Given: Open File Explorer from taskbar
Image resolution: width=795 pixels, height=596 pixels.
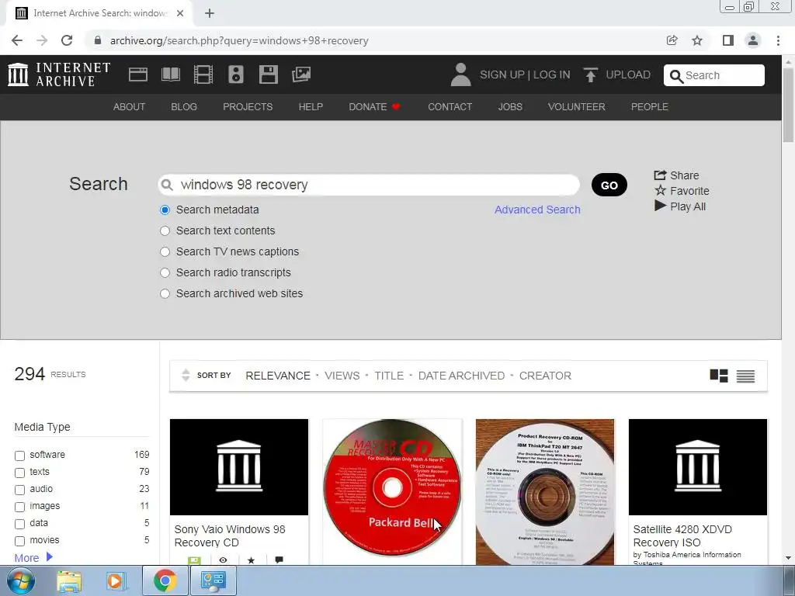Looking at the screenshot, I should click(69, 580).
